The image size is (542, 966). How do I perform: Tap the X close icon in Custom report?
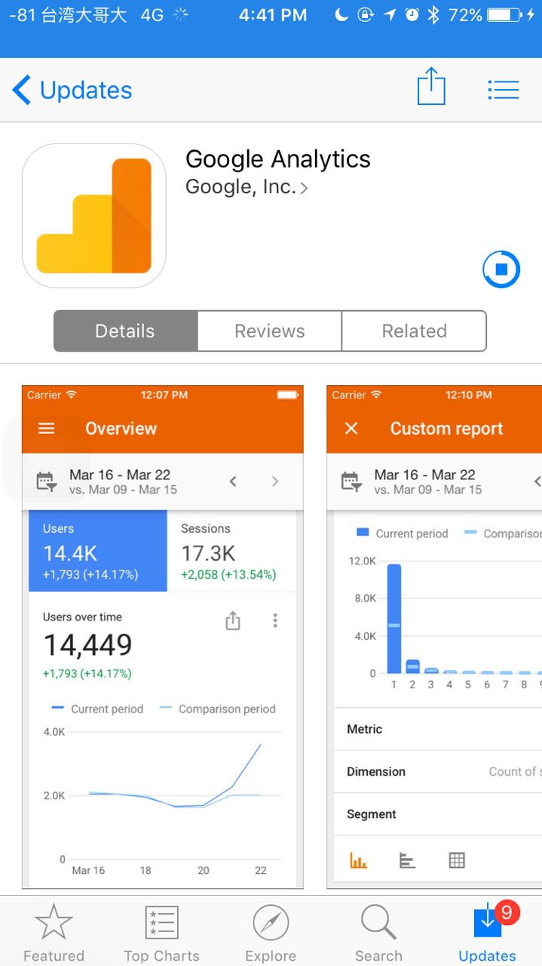[x=351, y=429]
